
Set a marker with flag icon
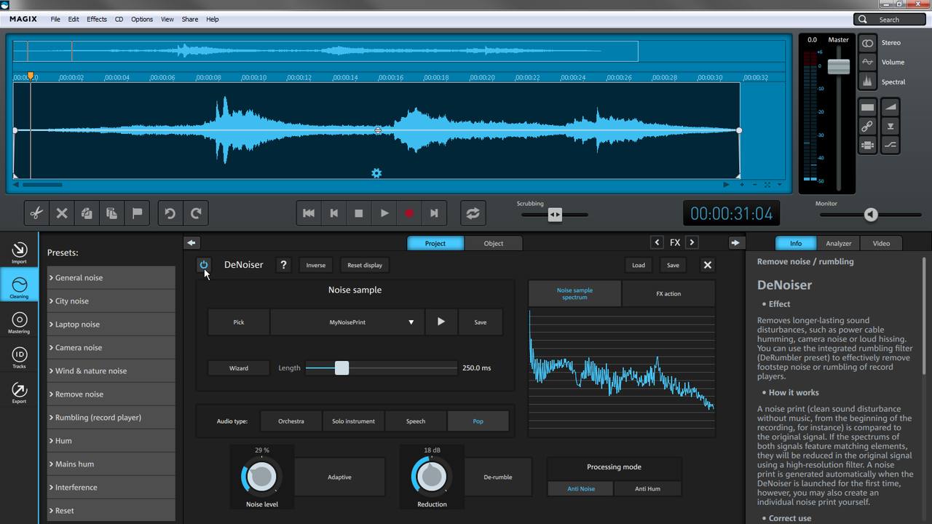point(137,213)
